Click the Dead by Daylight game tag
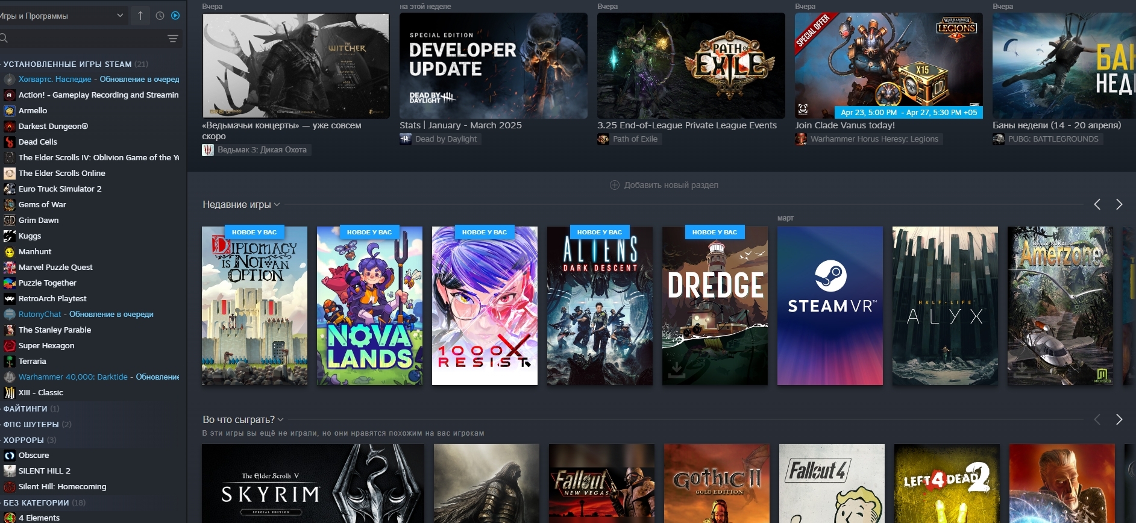1136x523 pixels. (x=440, y=139)
